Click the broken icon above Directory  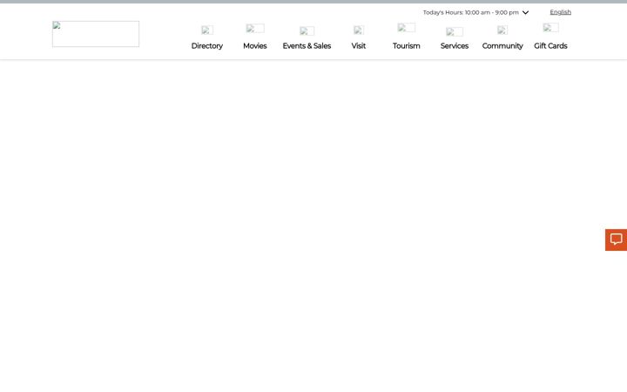pos(206,30)
